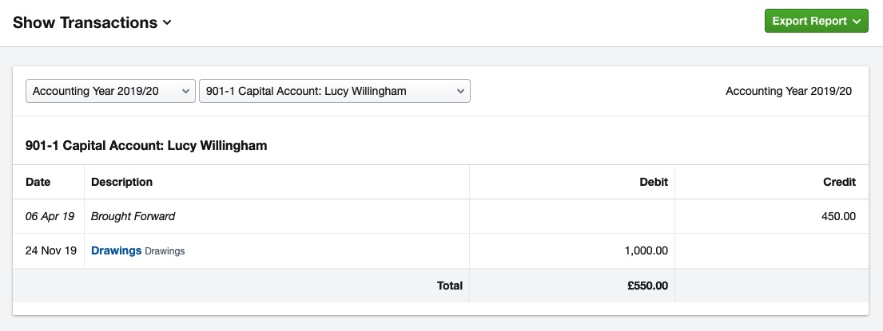883x331 pixels.
Task: Click the right-side Accounting Year 2019/20 label
Action: pos(789,91)
